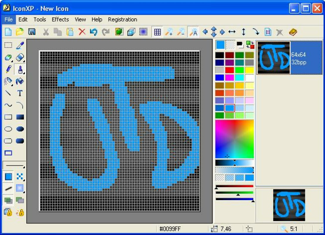Save the icon with floppy disk button
This screenshot has height=235, width=325.
pyautogui.click(x=32, y=32)
